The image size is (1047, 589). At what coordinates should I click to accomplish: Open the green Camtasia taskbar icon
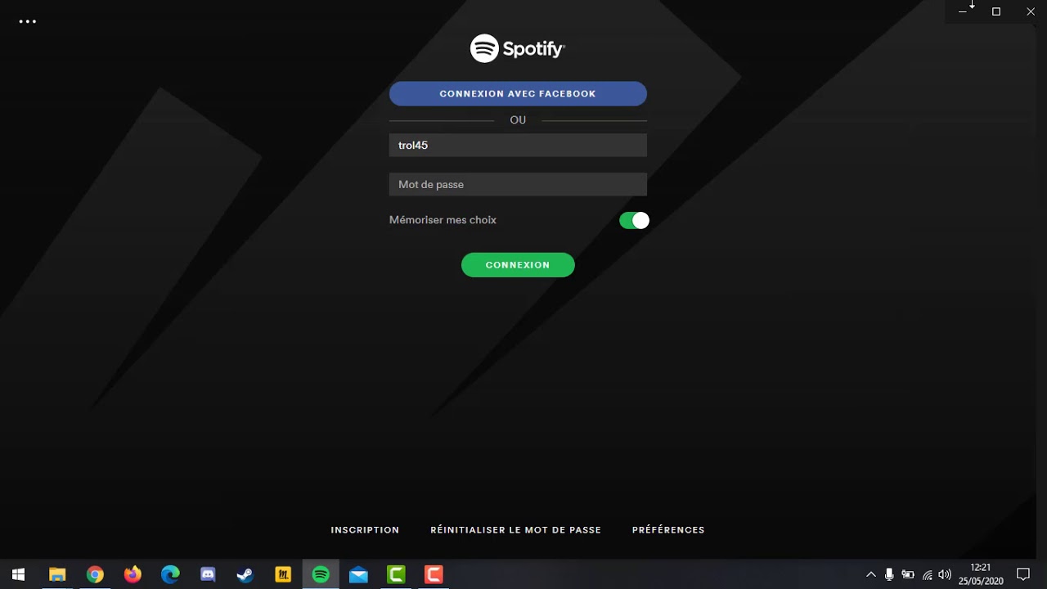click(396, 574)
